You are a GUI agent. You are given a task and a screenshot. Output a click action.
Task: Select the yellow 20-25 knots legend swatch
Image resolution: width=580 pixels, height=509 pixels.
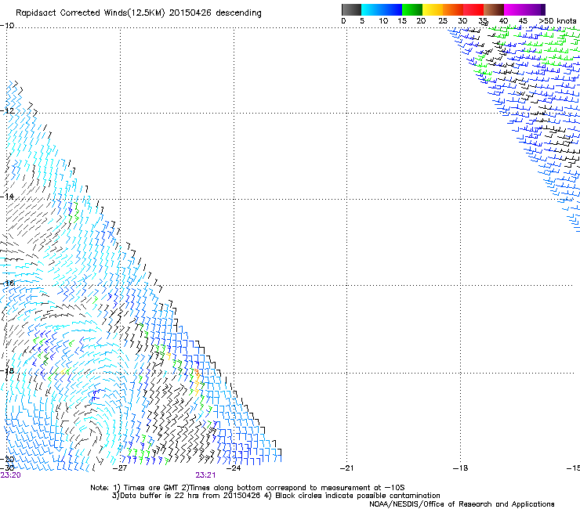[433, 9]
